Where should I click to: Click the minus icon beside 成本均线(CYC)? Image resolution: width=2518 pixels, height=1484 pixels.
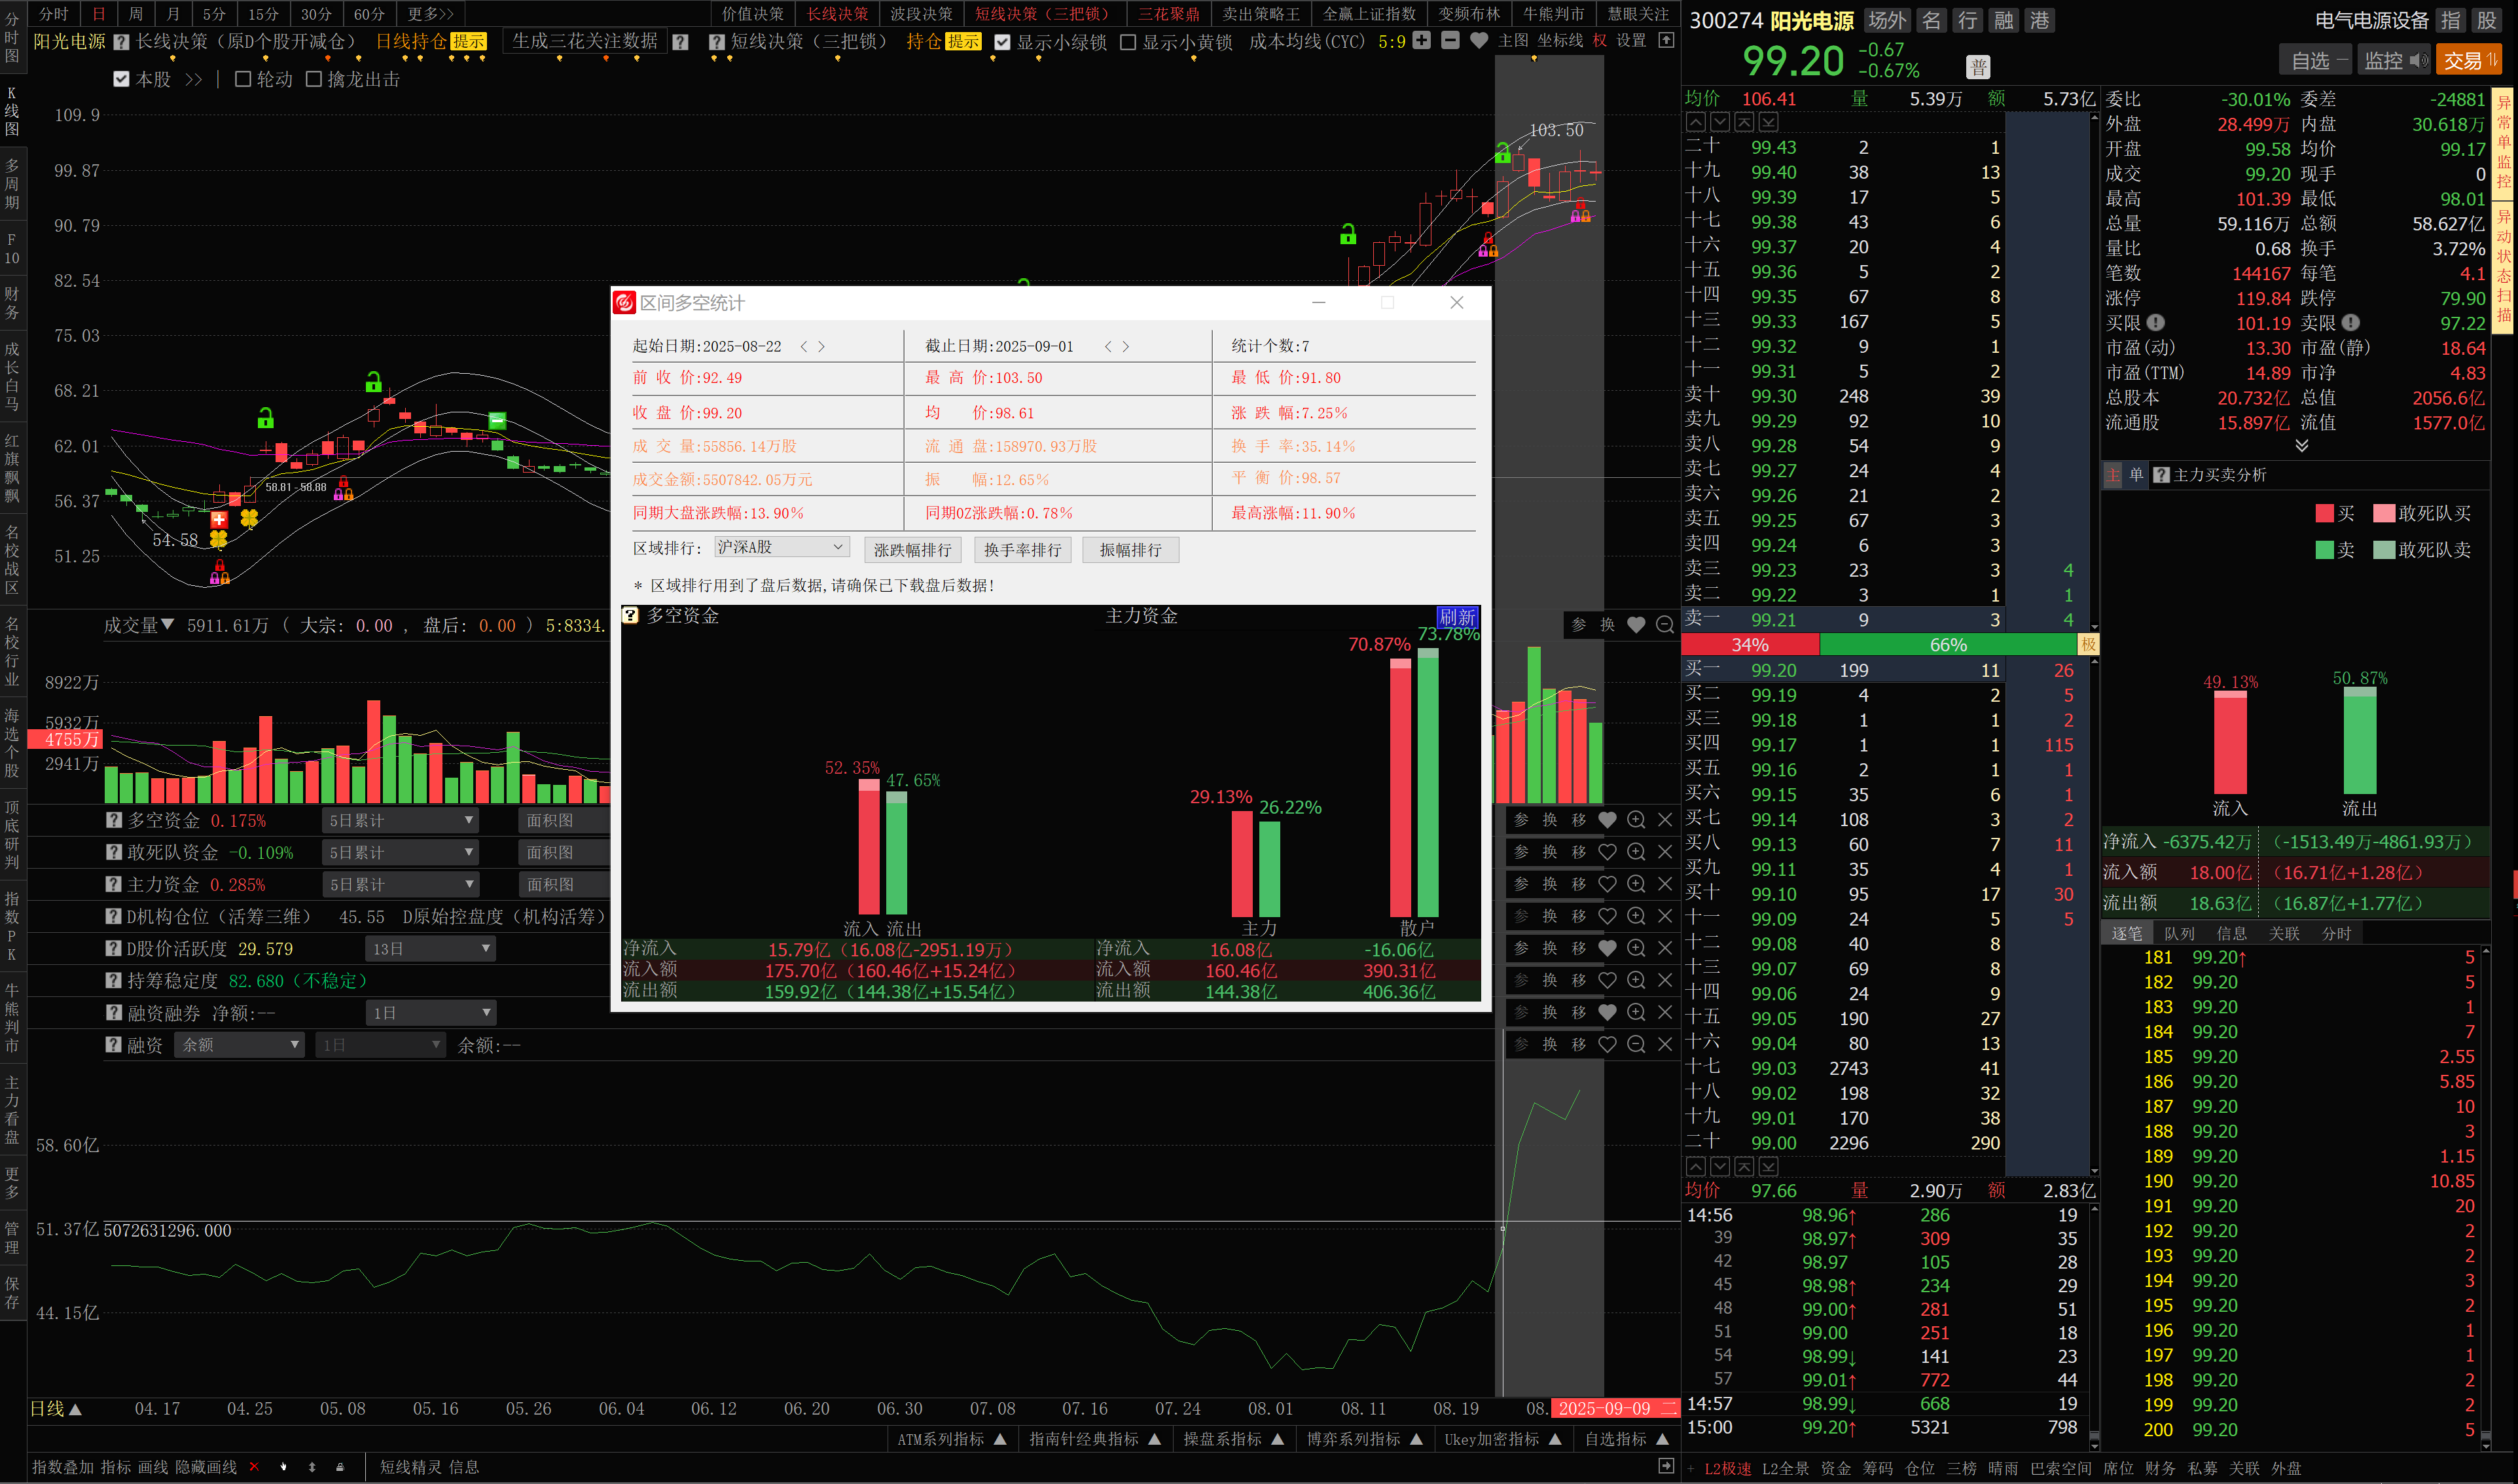coord(1450,41)
